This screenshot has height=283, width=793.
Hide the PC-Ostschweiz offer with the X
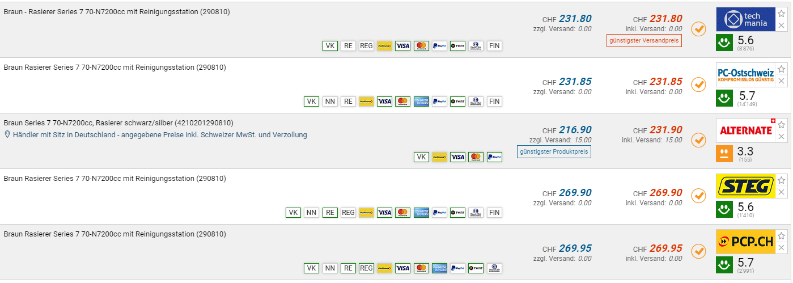click(781, 81)
